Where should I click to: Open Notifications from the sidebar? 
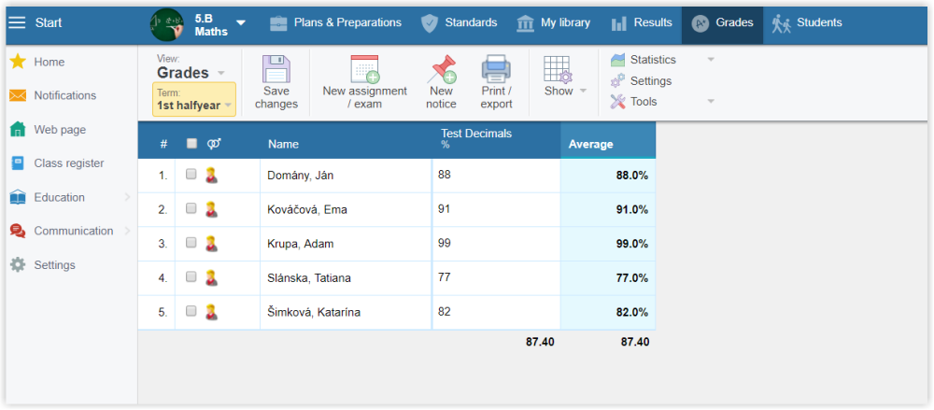64,95
